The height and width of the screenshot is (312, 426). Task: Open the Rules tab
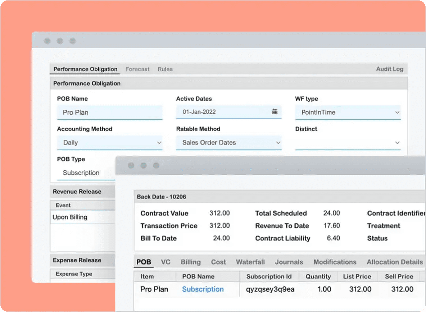165,69
